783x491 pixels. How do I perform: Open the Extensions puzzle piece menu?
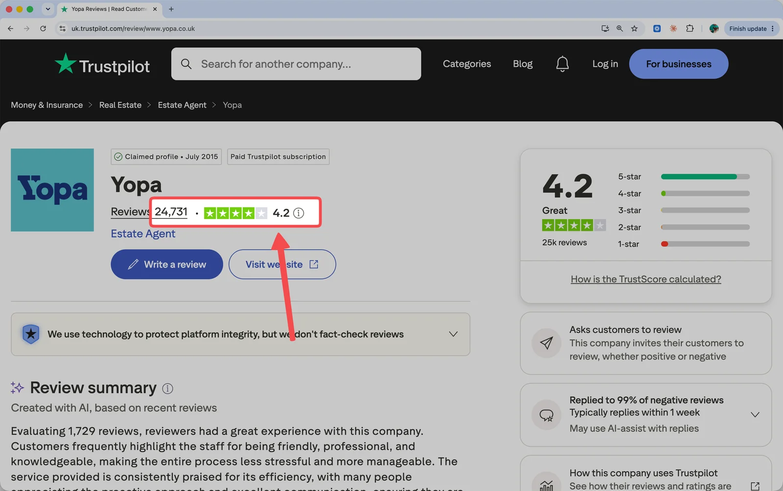point(690,28)
